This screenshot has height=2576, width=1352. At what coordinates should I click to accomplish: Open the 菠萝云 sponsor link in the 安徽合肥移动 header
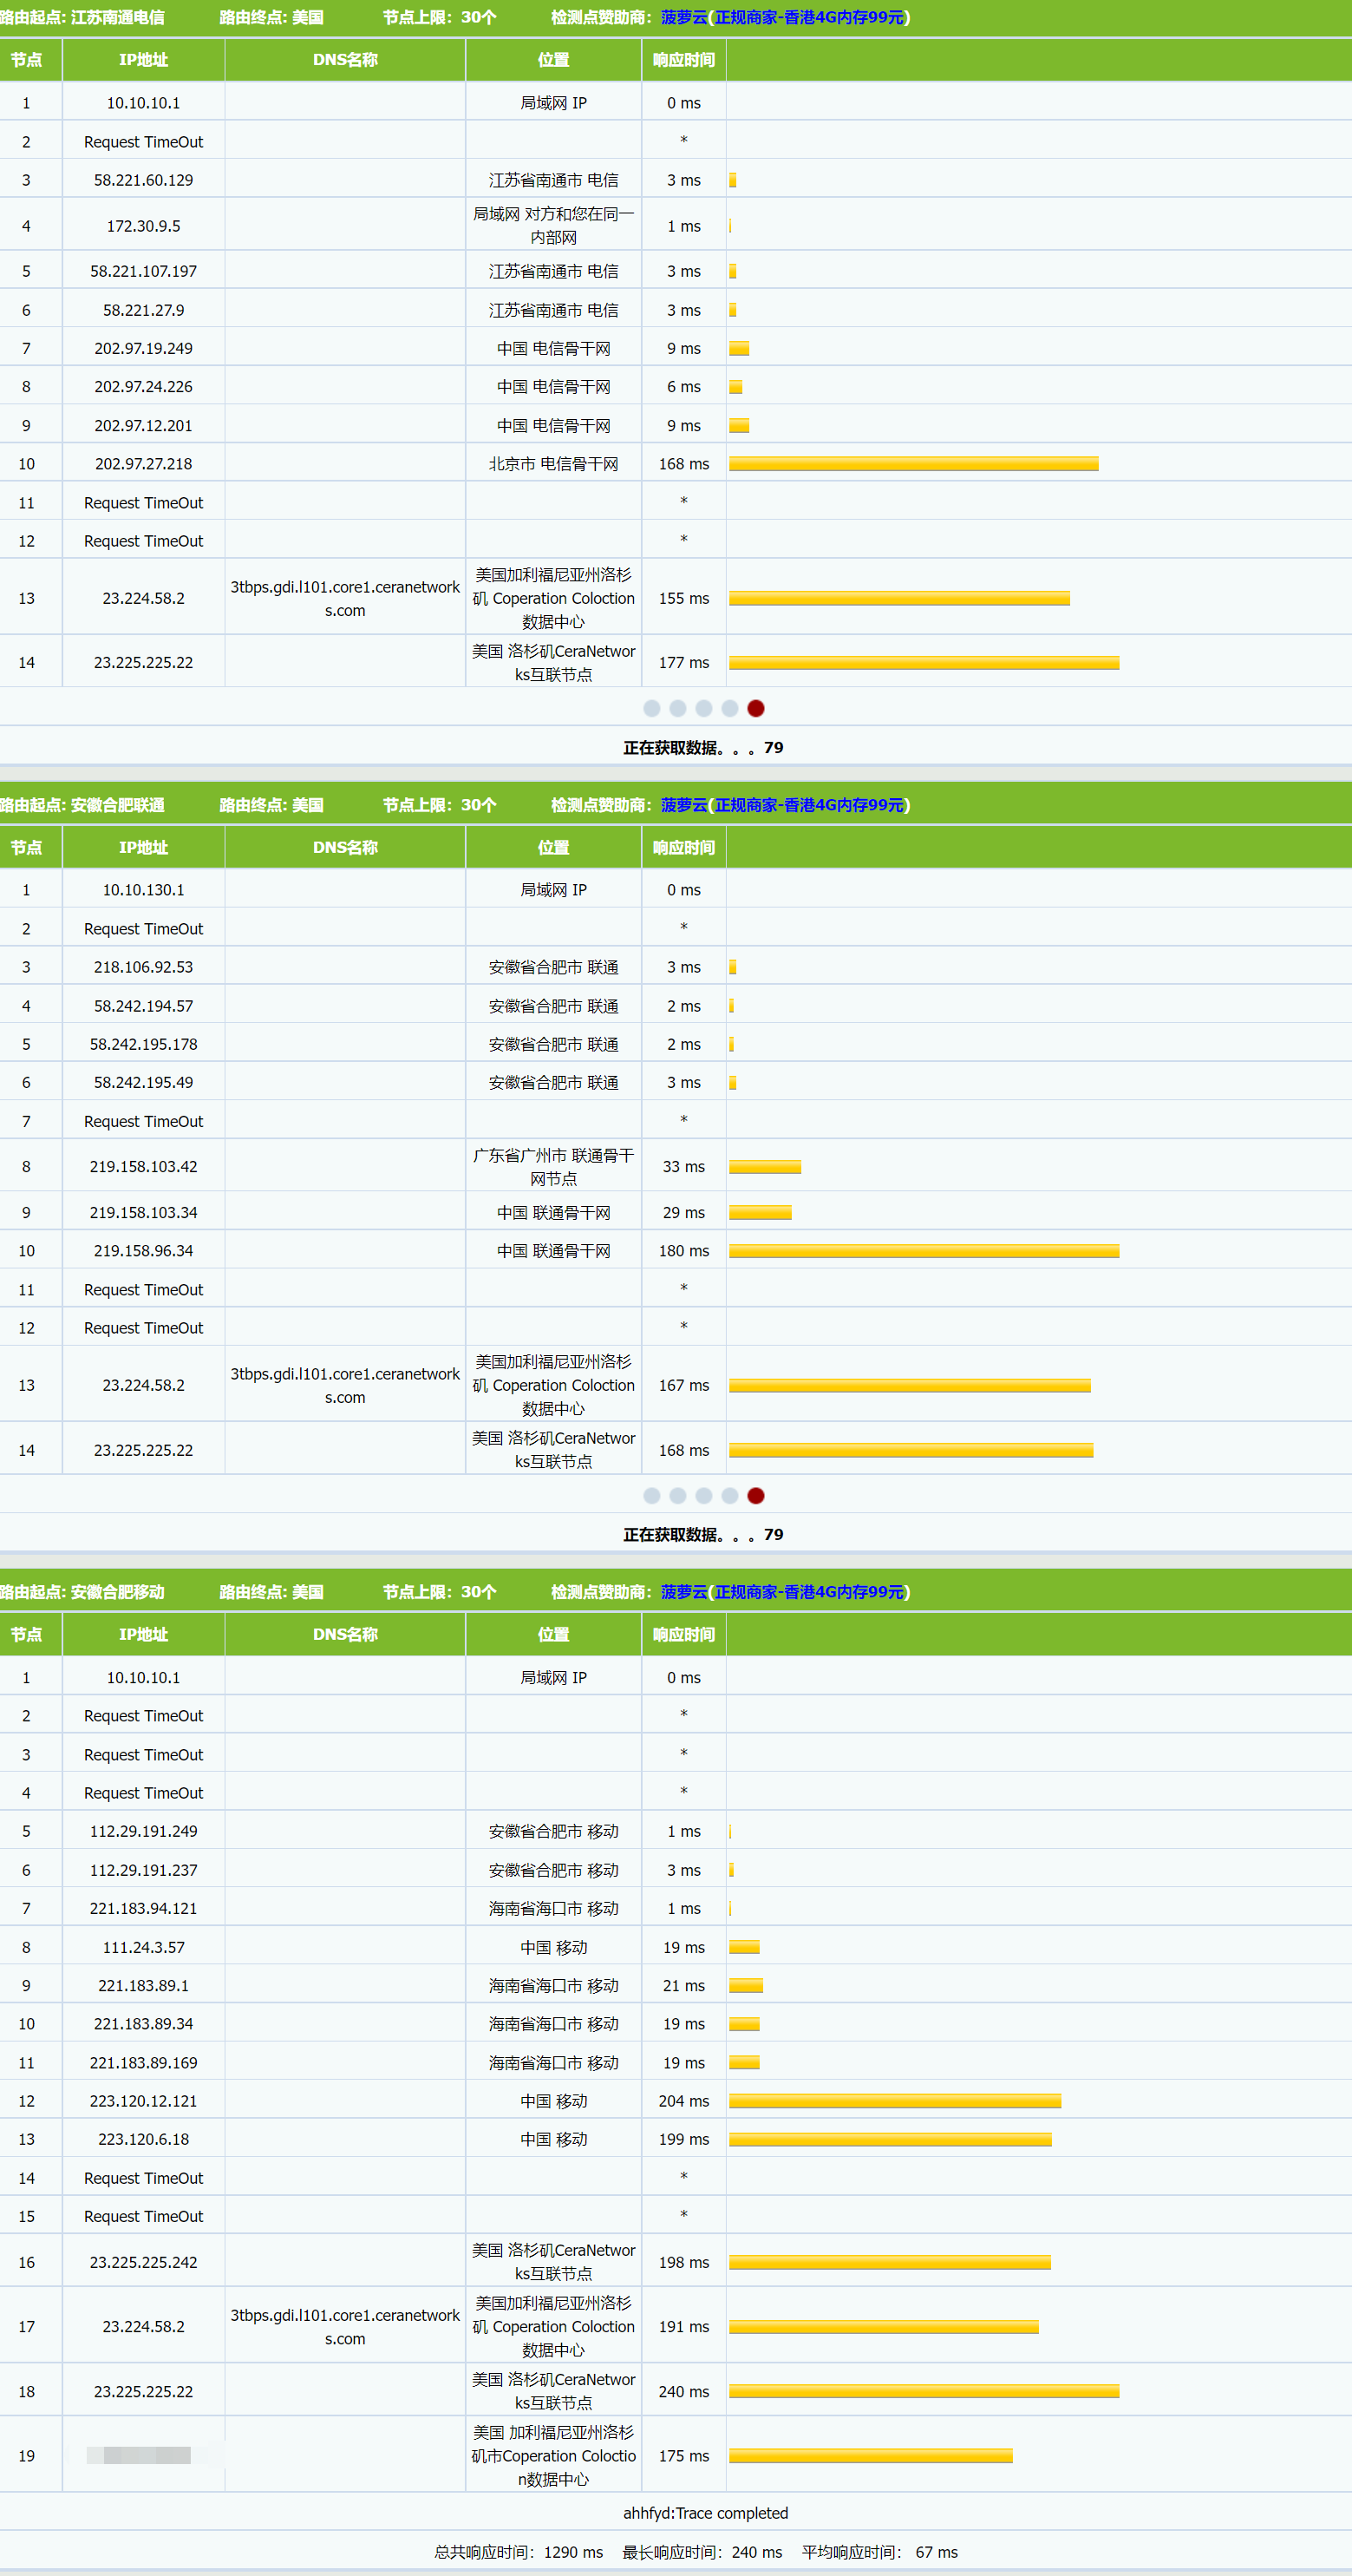click(x=683, y=1592)
